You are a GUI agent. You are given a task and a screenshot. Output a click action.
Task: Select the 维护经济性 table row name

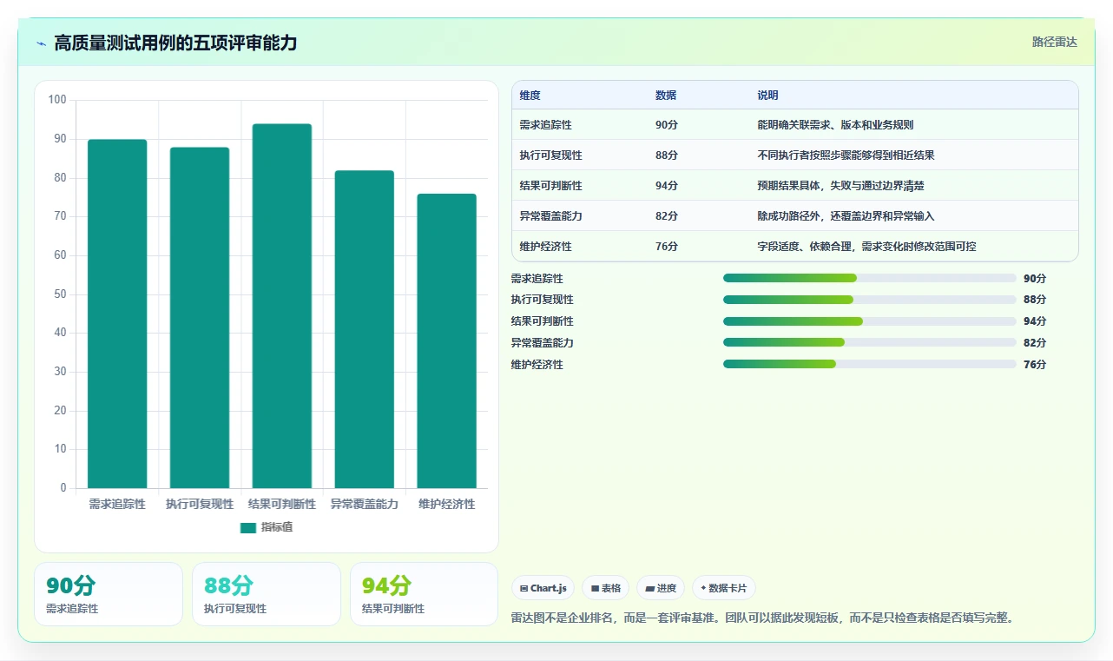pyautogui.click(x=545, y=247)
